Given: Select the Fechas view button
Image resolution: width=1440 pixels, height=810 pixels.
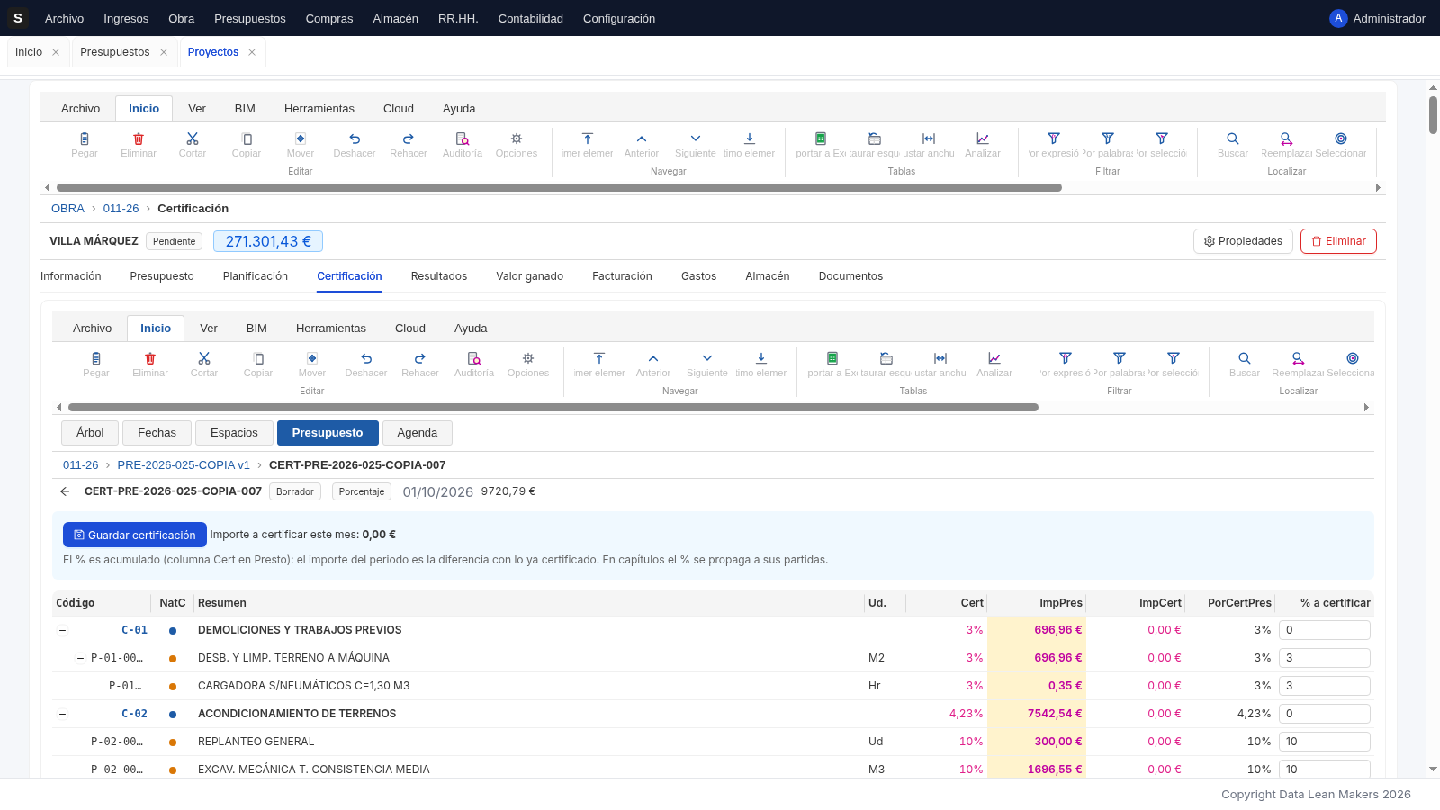Looking at the screenshot, I should point(157,433).
